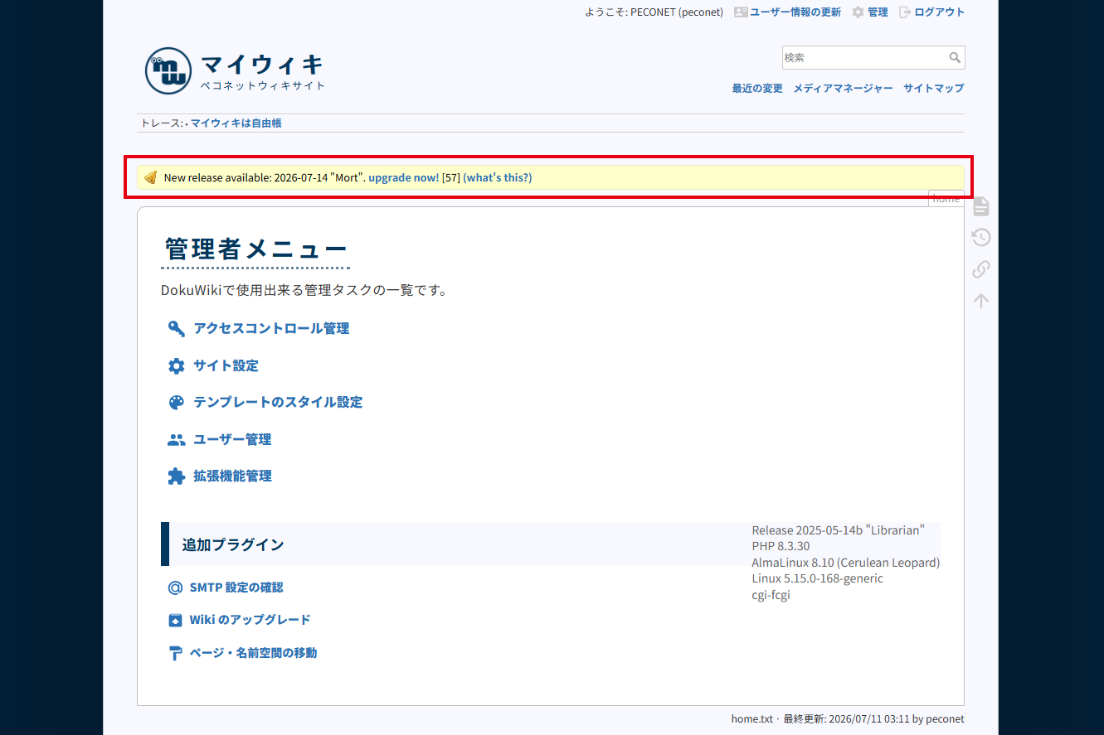Click the search magnifier icon
Viewport: 1104px width, 735px height.
(x=955, y=58)
